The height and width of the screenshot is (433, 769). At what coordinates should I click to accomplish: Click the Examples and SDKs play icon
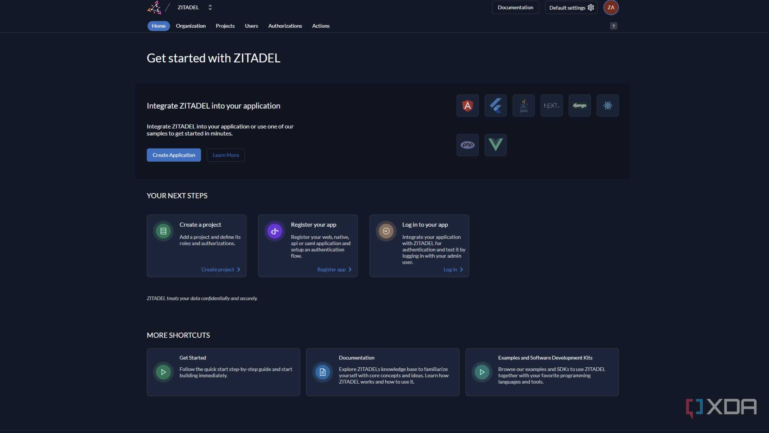[482, 372]
